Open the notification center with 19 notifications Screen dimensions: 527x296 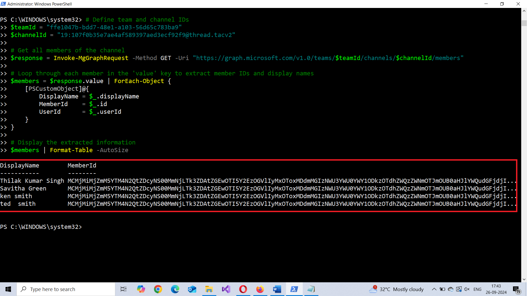click(516, 289)
